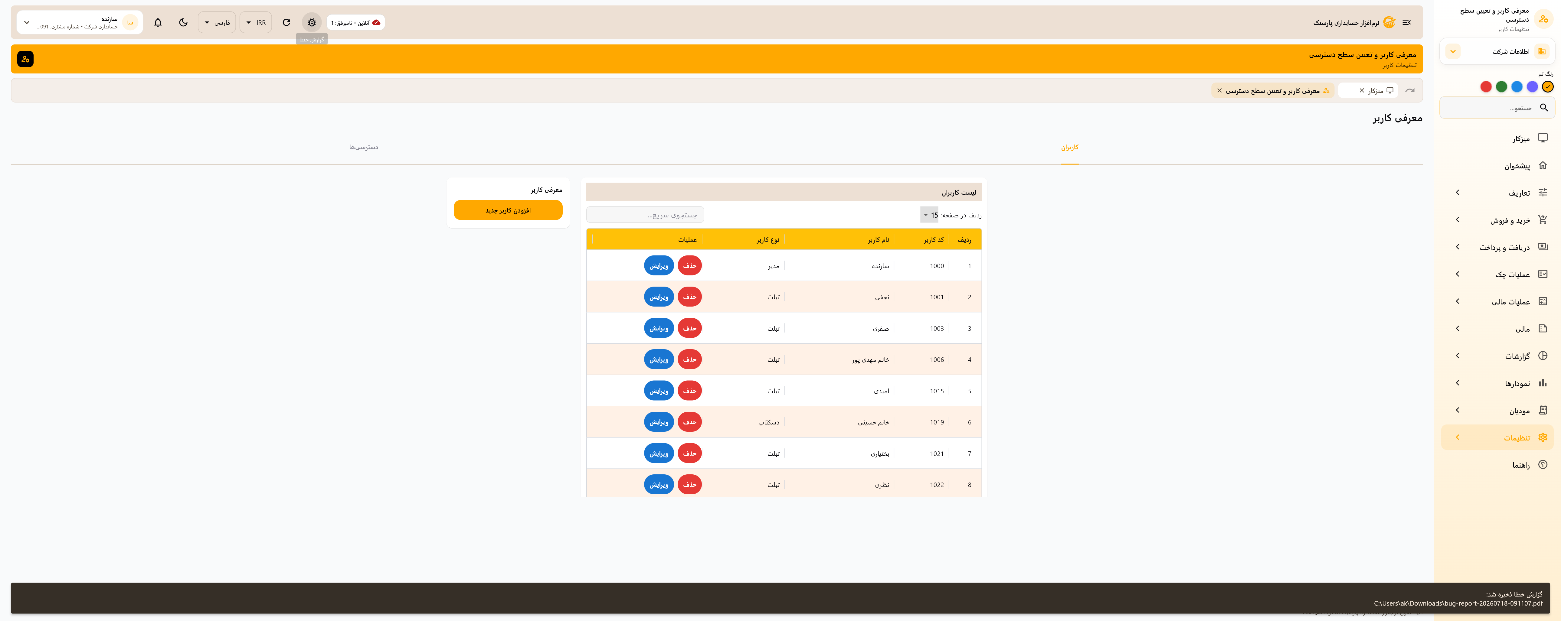Click the sidebar search magnifier icon
1561x621 pixels.
pyautogui.click(x=1544, y=108)
